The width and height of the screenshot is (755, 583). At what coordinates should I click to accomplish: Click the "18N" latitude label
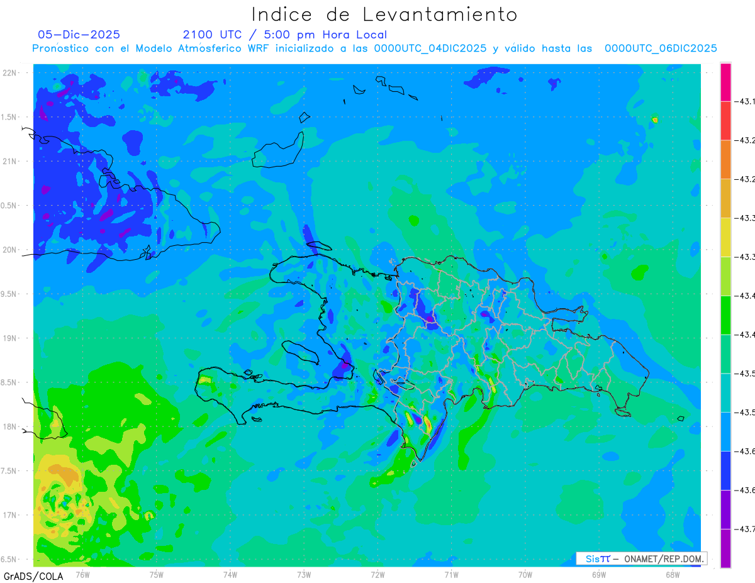coord(10,427)
